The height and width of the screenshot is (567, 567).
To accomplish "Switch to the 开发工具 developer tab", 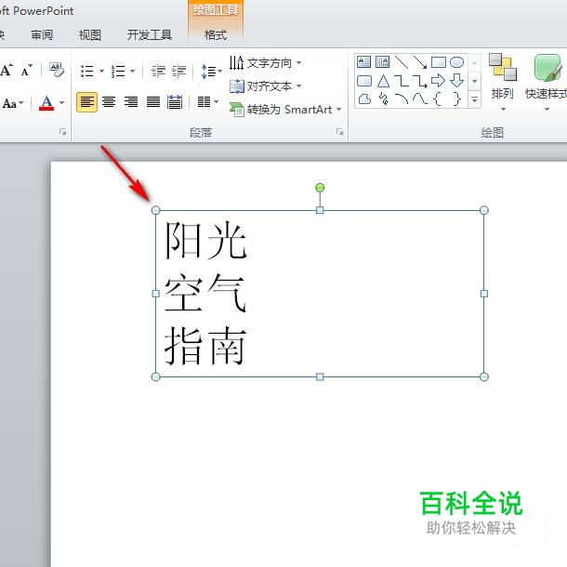I will (149, 35).
